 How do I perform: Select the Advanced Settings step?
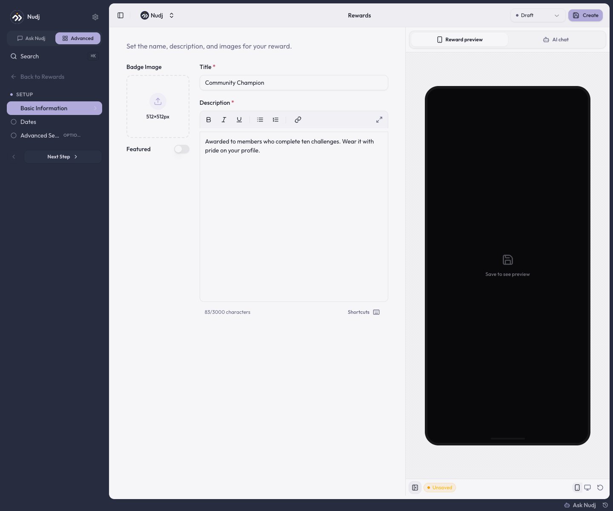click(x=54, y=135)
